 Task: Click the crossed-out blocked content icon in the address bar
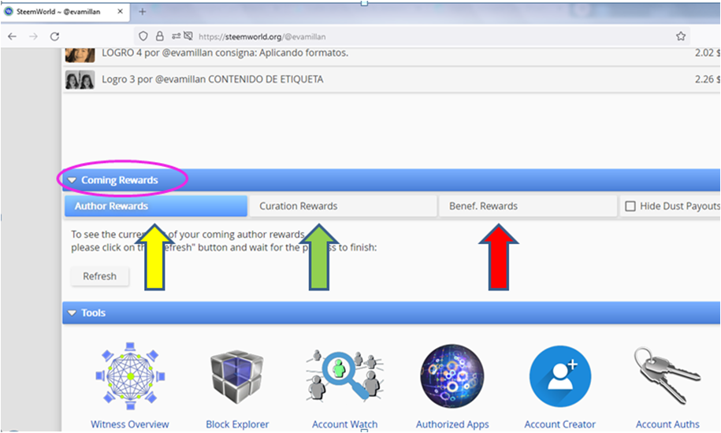click(188, 35)
